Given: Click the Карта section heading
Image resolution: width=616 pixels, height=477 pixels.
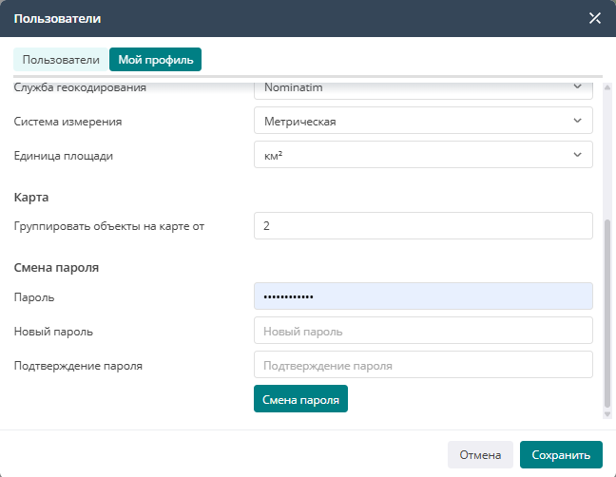Looking at the screenshot, I should [x=31, y=197].
